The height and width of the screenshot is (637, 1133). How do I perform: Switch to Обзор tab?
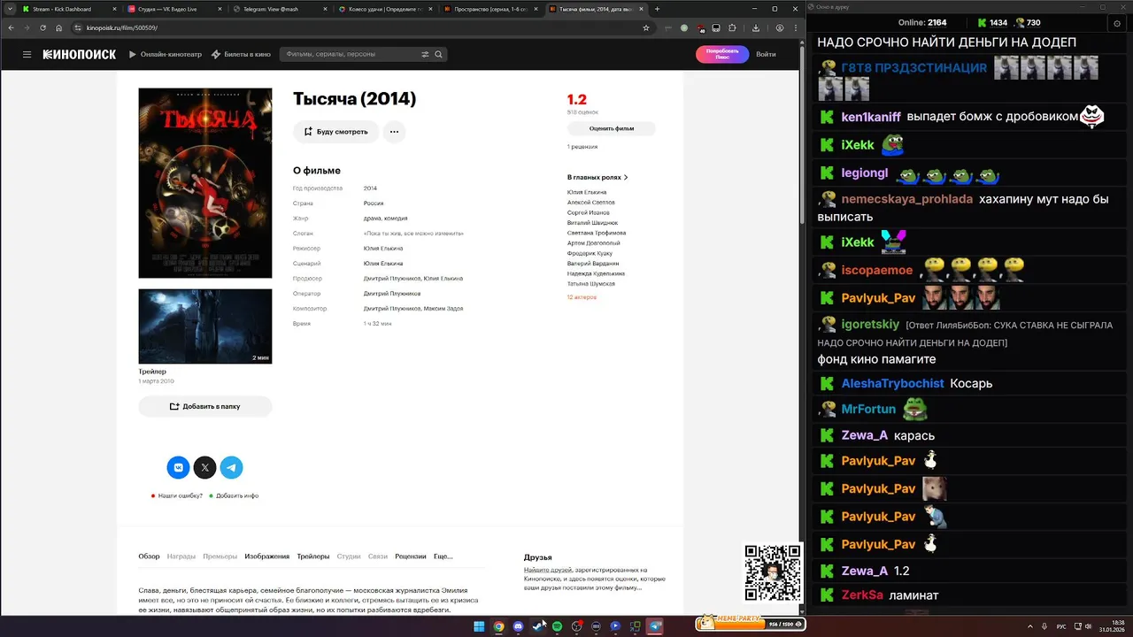point(149,556)
